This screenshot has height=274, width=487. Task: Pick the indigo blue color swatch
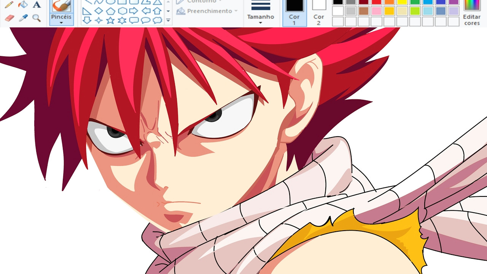[x=441, y=2]
